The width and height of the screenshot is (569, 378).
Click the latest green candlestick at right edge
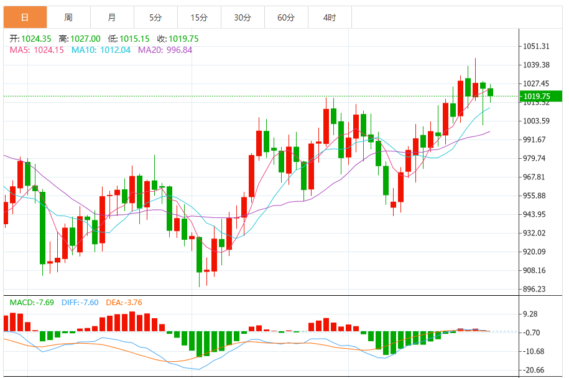point(490,92)
